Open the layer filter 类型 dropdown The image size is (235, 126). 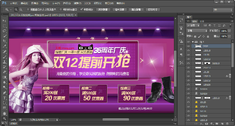pyautogui.click(x=193, y=25)
